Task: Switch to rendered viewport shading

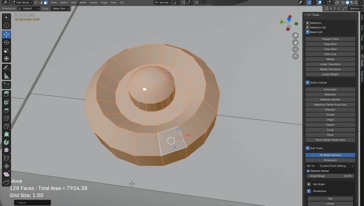Action: 356,2
